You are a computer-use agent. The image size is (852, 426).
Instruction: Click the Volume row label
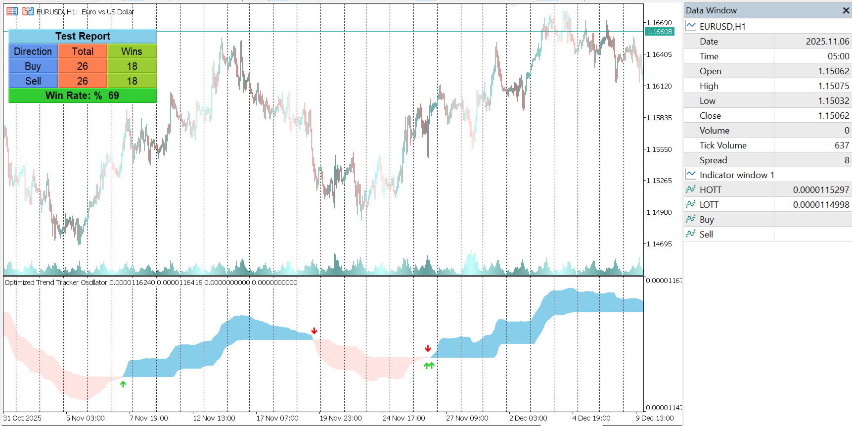714,131
